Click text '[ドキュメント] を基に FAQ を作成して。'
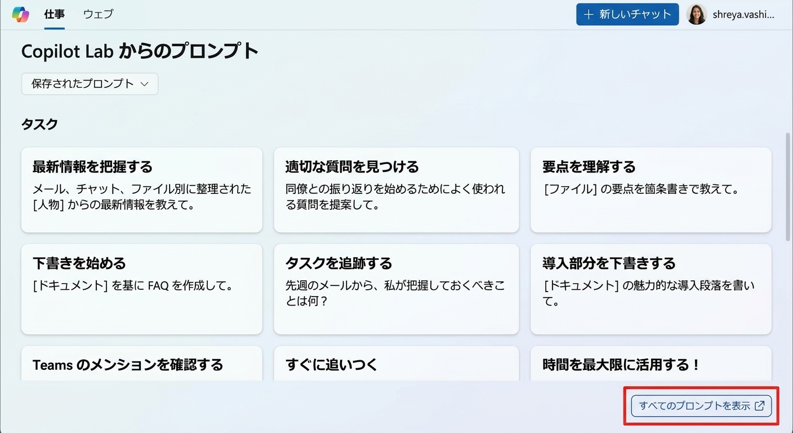Image resolution: width=793 pixels, height=433 pixels. click(133, 286)
